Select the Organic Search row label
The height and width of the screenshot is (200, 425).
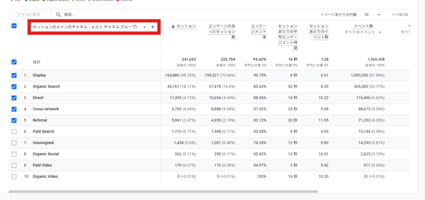point(46,87)
